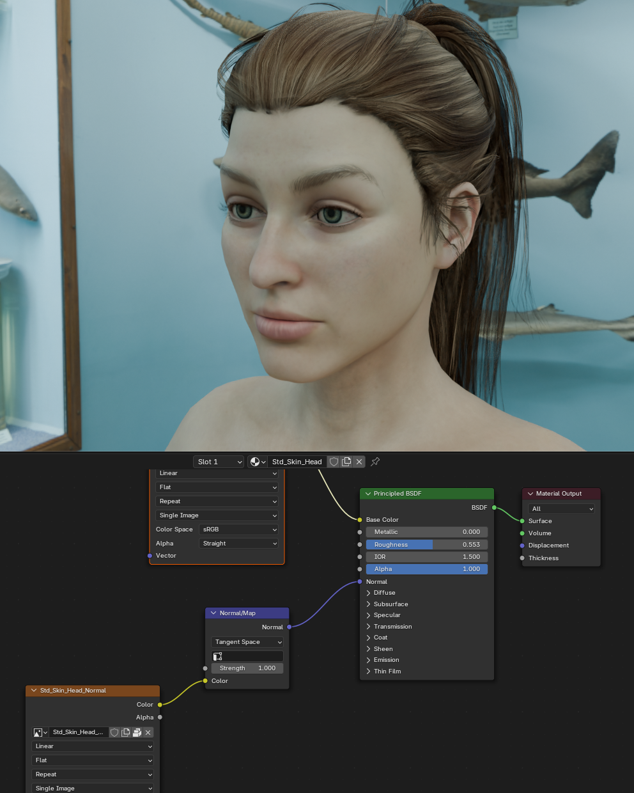Viewport: 634px width, 793px height.
Task: Click the new image copy icon in Std_Skin_Head_Normal node
Action: (126, 732)
